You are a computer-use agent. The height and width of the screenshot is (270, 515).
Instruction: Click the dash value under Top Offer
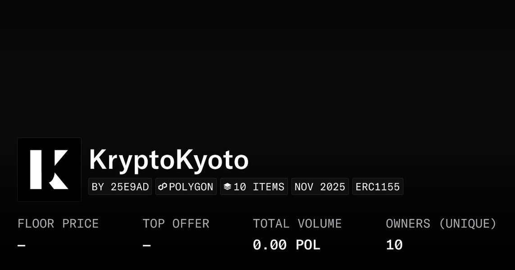pos(146,246)
